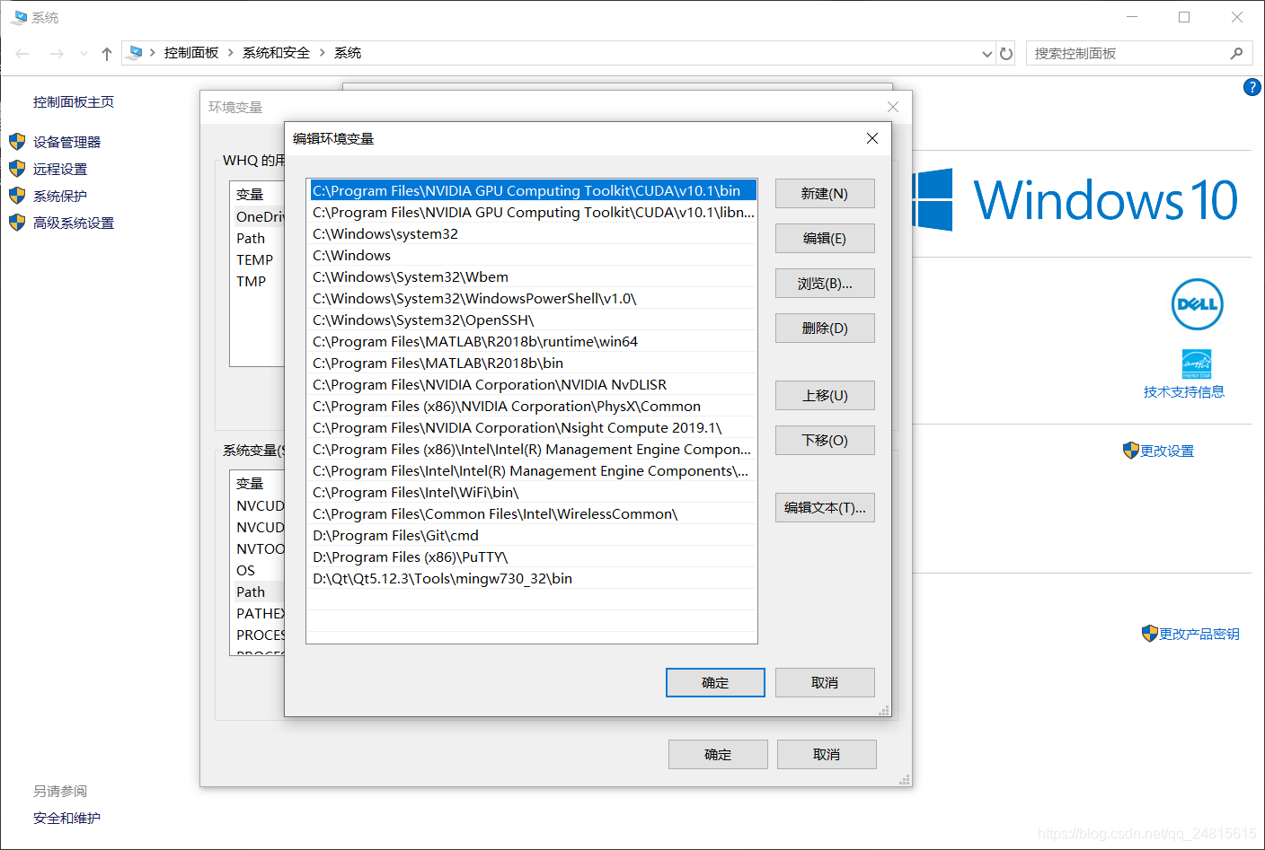
Task: Click the back navigation arrow
Action: [22, 54]
